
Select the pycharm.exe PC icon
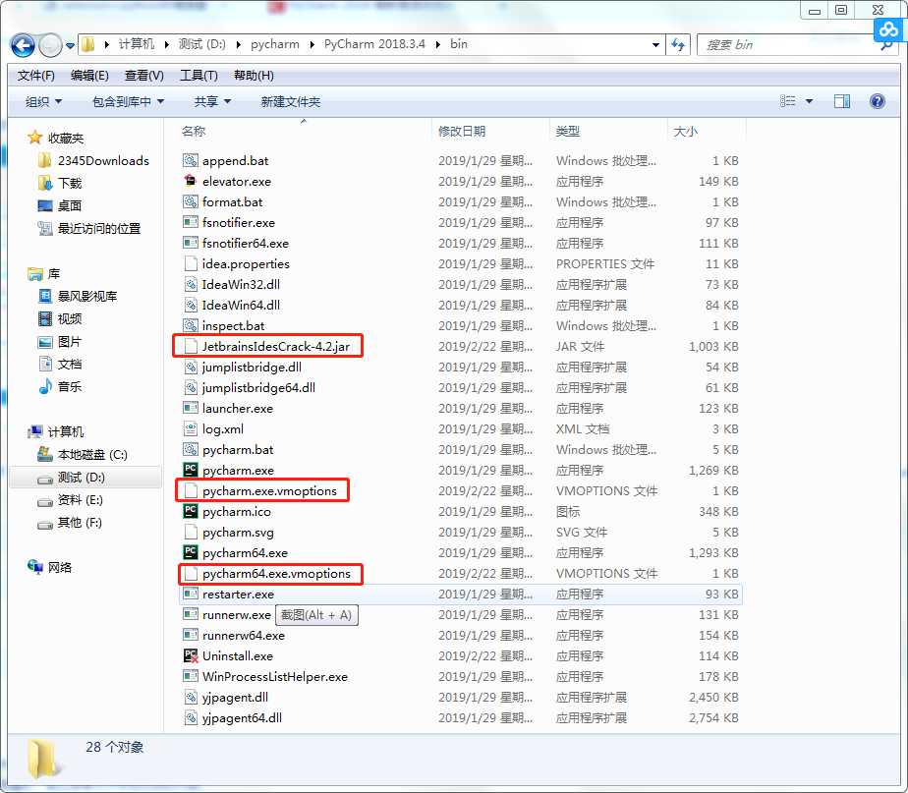190,470
